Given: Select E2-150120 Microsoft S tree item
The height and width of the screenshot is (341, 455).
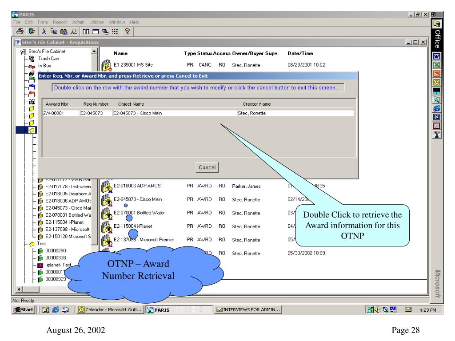Looking at the screenshot, I should pyautogui.click(x=68, y=237).
